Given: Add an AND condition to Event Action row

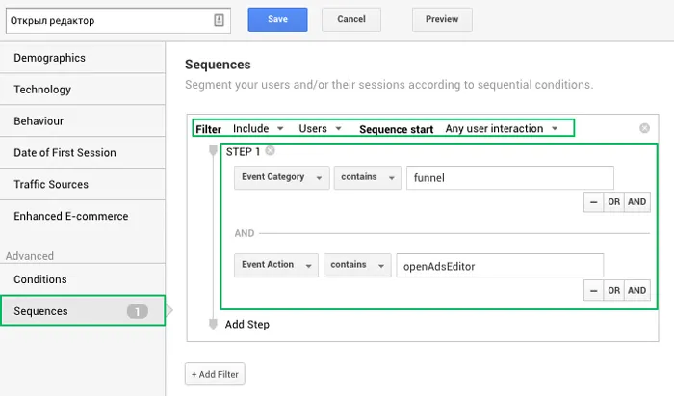Looking at the screenshot, I should pyautogui.click(x=637, y=291).
